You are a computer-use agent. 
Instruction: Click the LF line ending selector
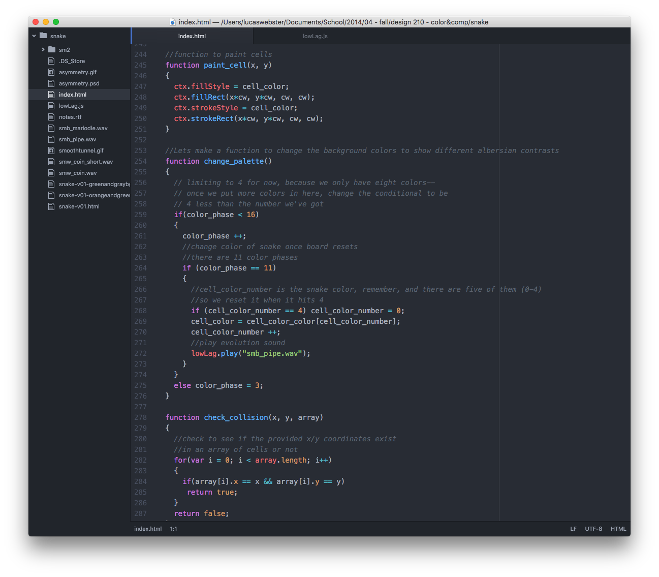point(573,529)
